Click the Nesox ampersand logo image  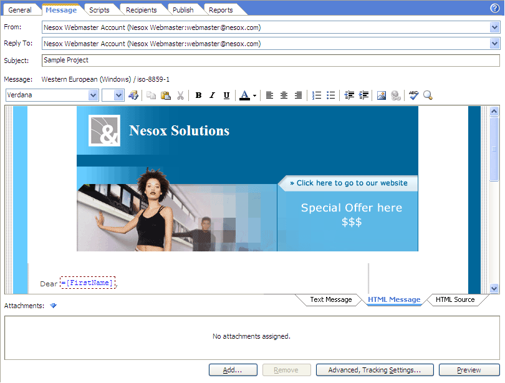pyautogui.click(x=104, y=130)
